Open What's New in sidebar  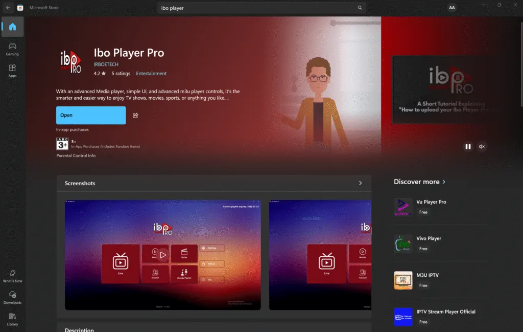(x=12, y=276)
